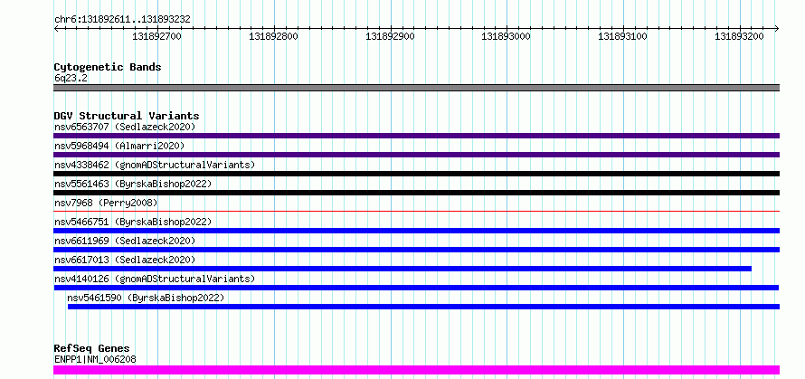Viewport: 805px width, 379px height.
Task: Click the nsv7968 (Perry2008) label
Action: (x=106, y=203)
